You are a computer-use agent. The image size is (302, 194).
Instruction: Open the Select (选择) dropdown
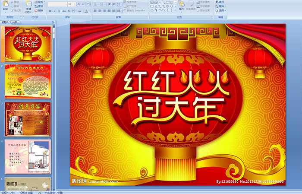[x=221, y=10]
